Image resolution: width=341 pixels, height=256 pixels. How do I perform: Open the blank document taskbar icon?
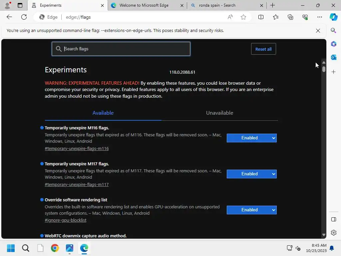(x=40, y=248)
